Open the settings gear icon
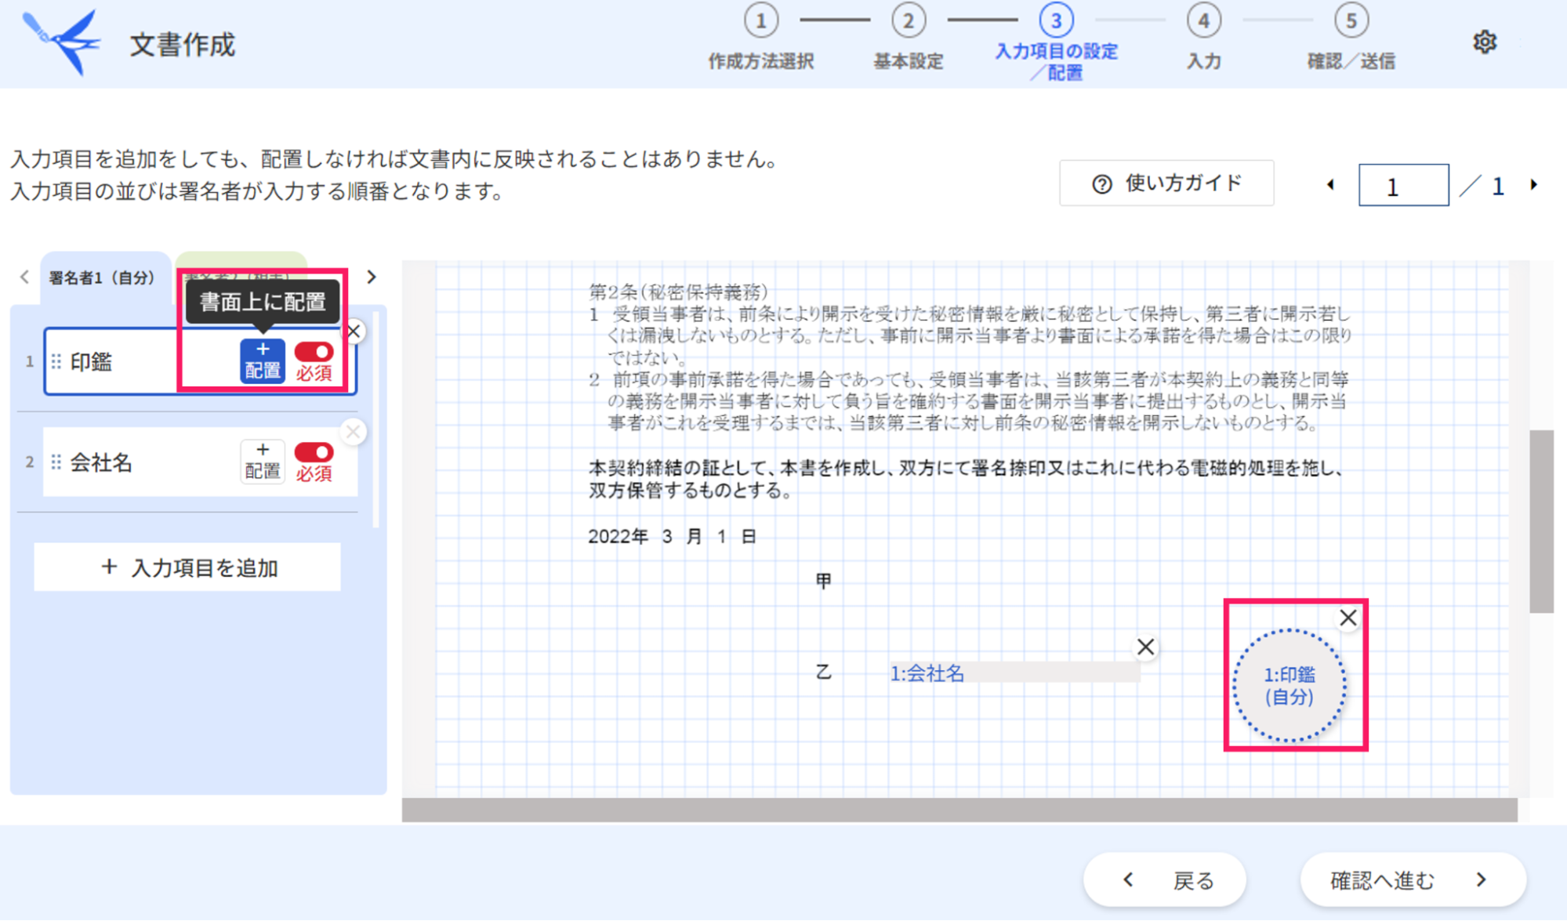Viewport: 1567px width, 921px height. 1484,42
